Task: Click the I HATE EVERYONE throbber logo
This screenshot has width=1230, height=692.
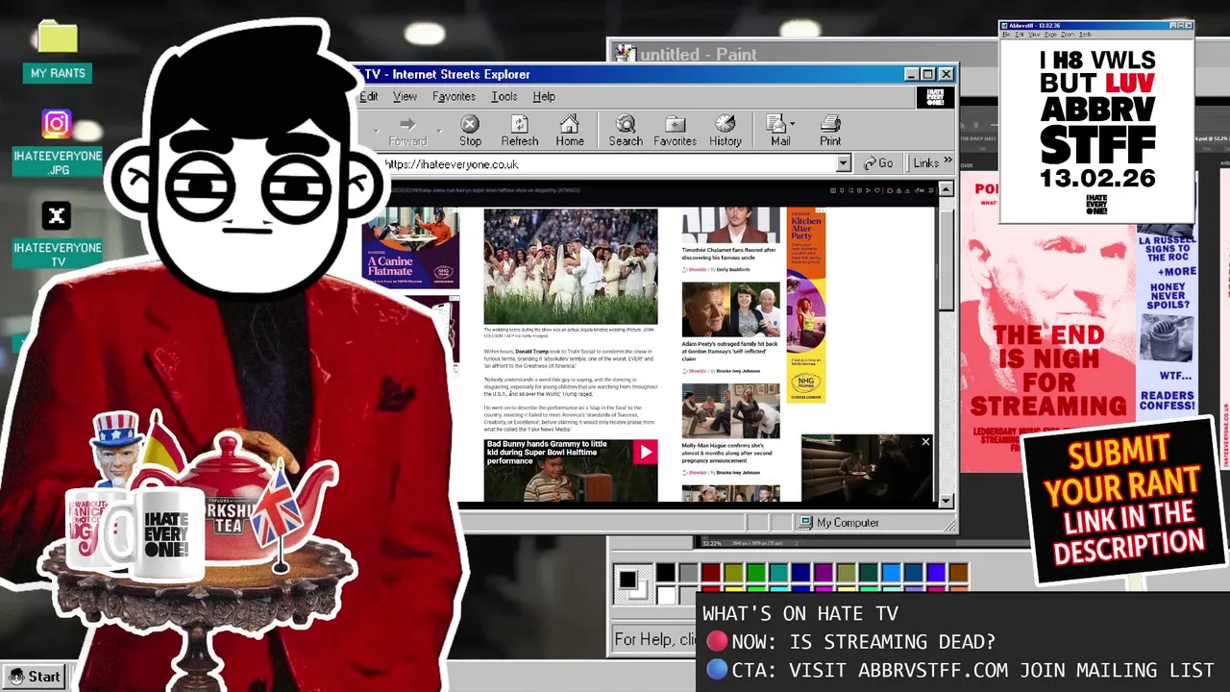Action: tap(935, 97)
